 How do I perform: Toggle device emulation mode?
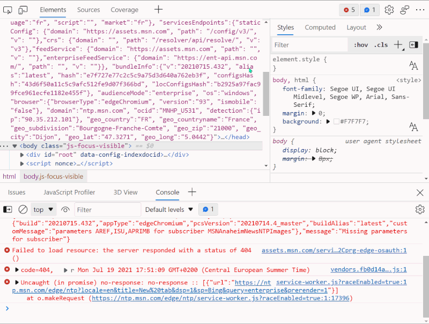click(x=23, y=10)
